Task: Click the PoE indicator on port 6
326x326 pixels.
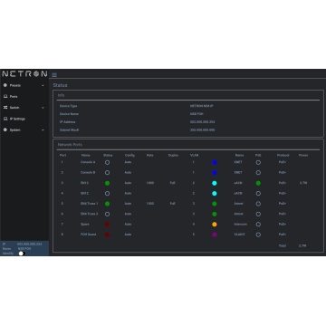Action: [258, 214]
